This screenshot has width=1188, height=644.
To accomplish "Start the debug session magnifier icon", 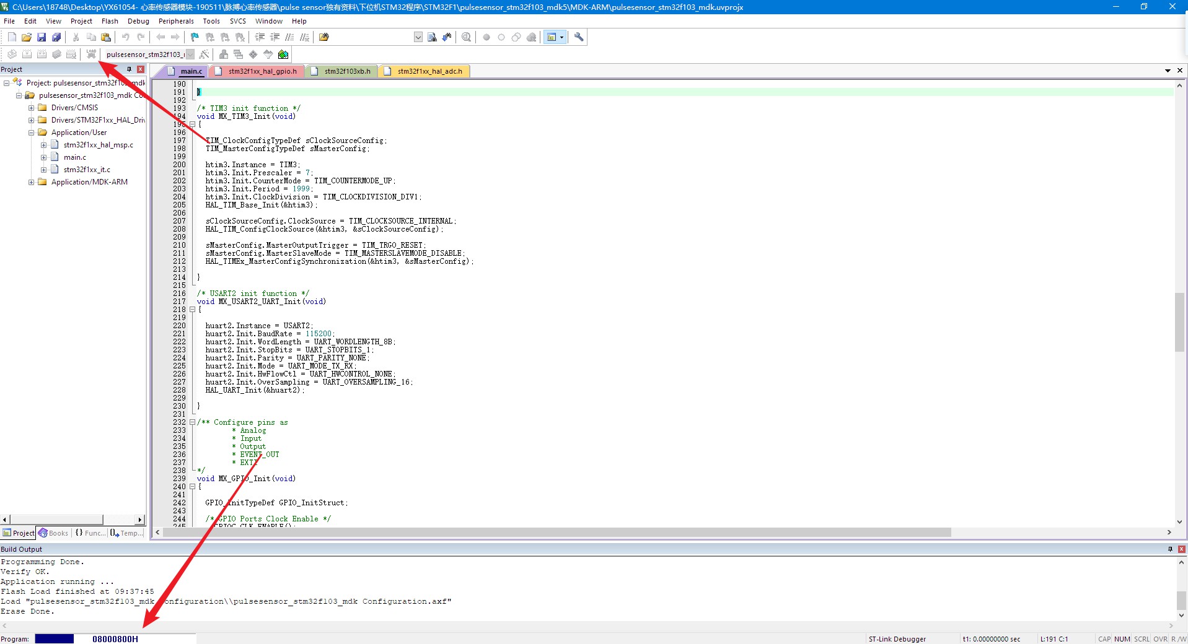I will [x=466, y=37].
